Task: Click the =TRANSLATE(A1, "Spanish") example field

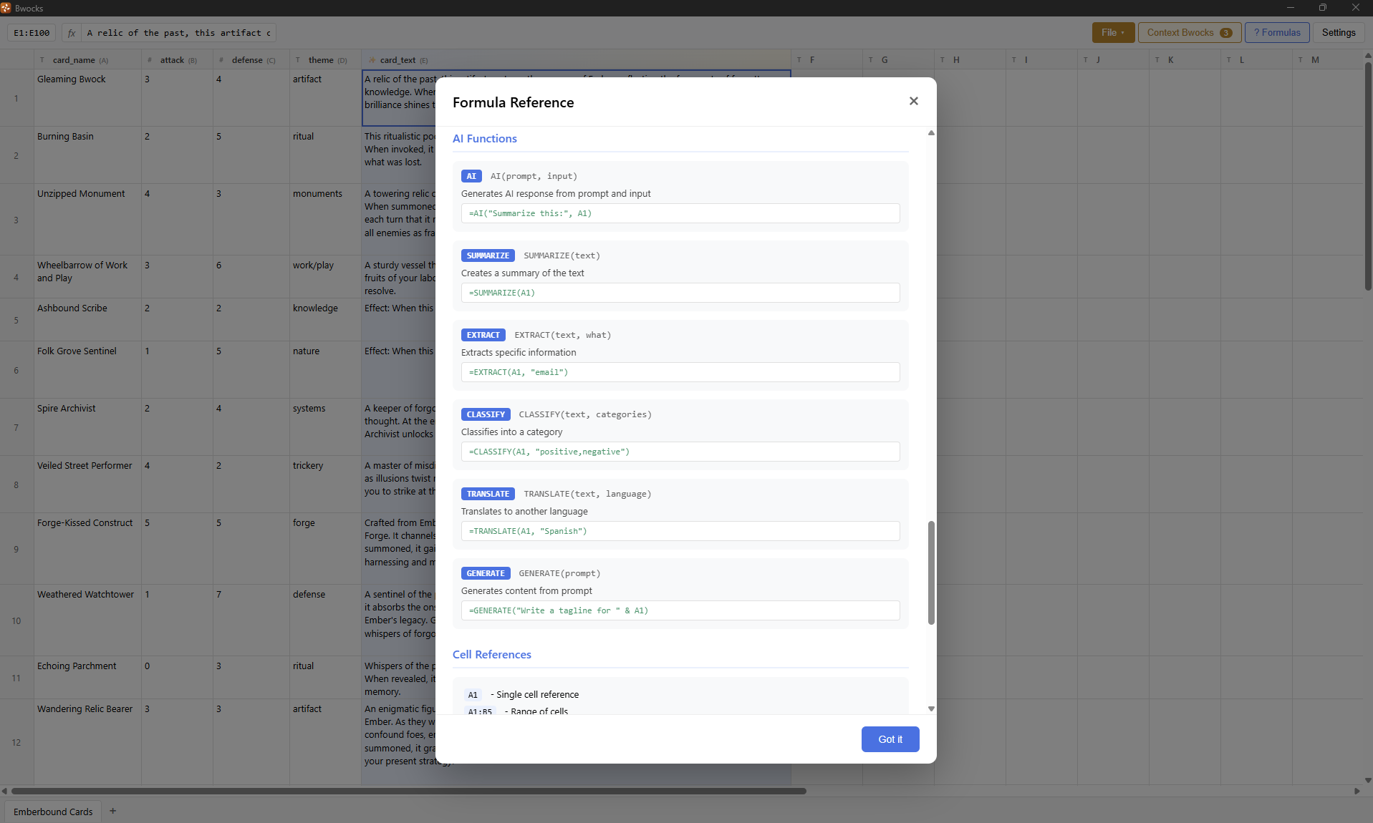Action: click(680, 531)
